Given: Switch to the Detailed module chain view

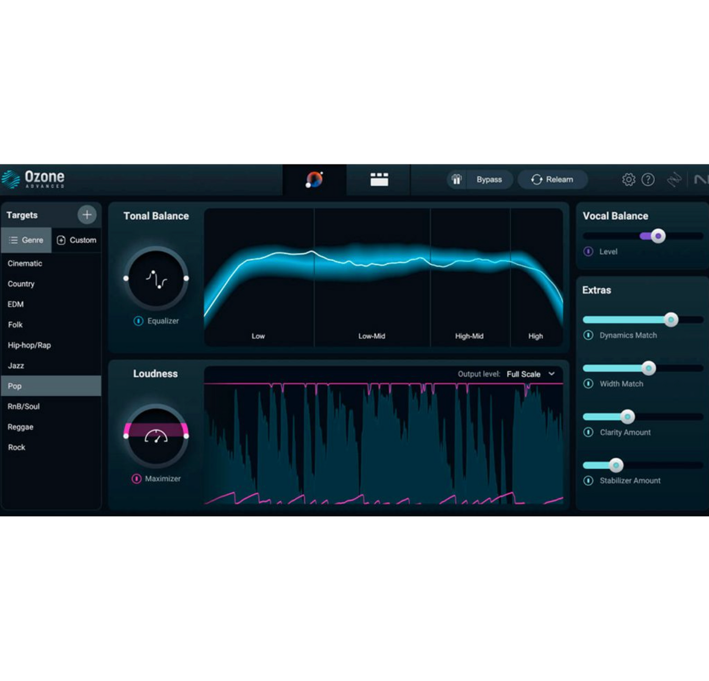Looking at the screenshot, I should click(378, 178).
